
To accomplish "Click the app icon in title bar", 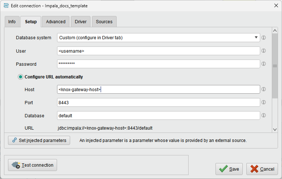I will (6, 6).
